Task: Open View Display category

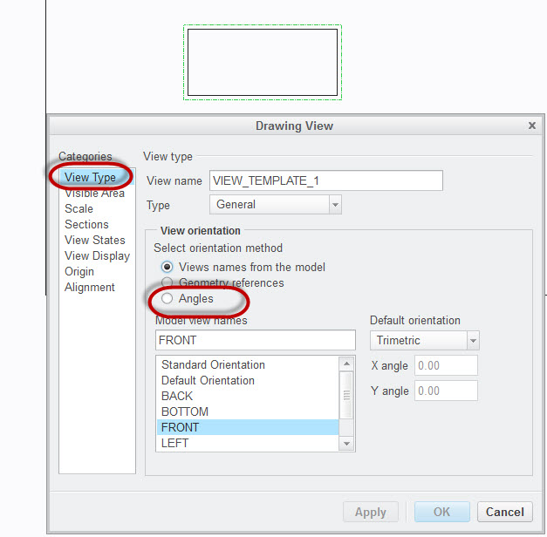Action: [x=97, y=256]
